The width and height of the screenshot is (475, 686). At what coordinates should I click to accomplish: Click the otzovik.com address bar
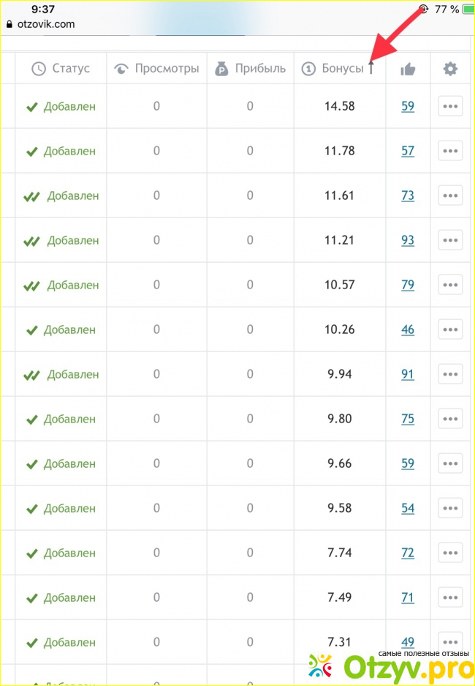click(x=45, y=24)
